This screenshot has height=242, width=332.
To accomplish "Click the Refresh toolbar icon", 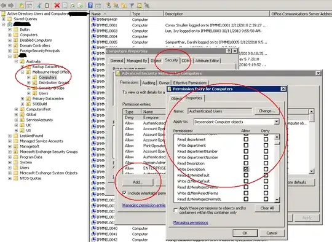I will tap(73, 6).
